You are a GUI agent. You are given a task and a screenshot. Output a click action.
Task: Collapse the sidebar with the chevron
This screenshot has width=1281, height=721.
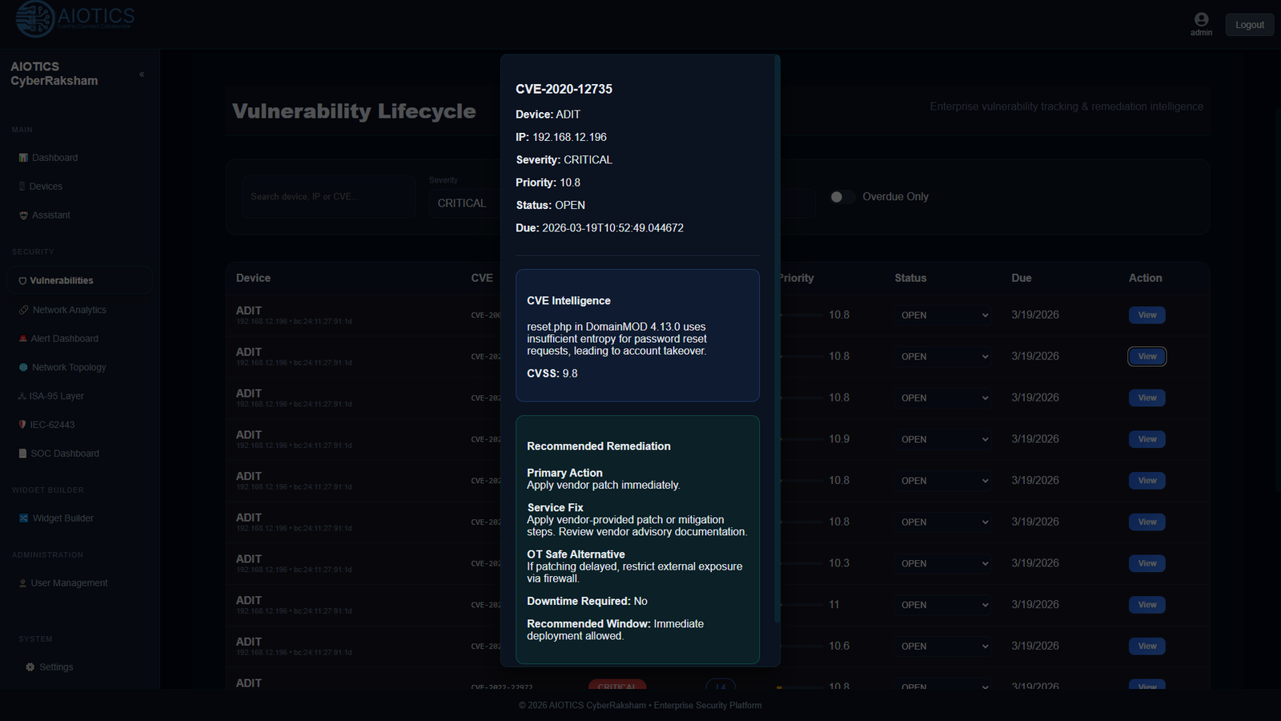[x=142, y=75]
